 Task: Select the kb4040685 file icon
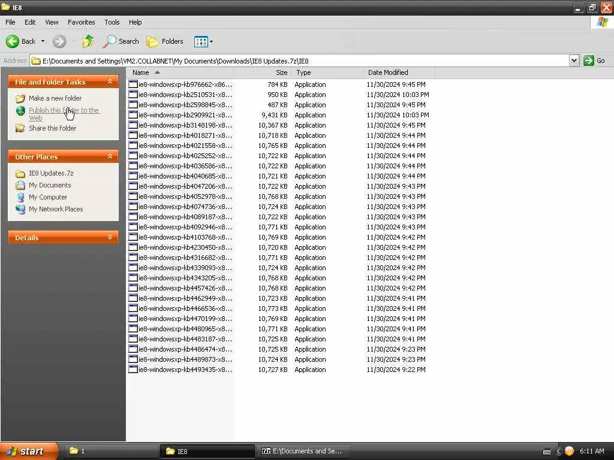[x=133, y=175]
